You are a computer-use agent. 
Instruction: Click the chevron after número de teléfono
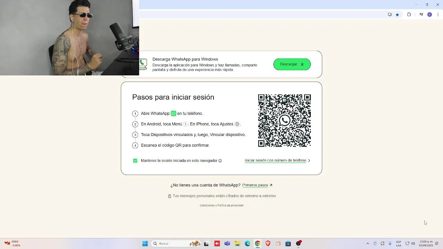pyautogui.click(x=309, y=160)
